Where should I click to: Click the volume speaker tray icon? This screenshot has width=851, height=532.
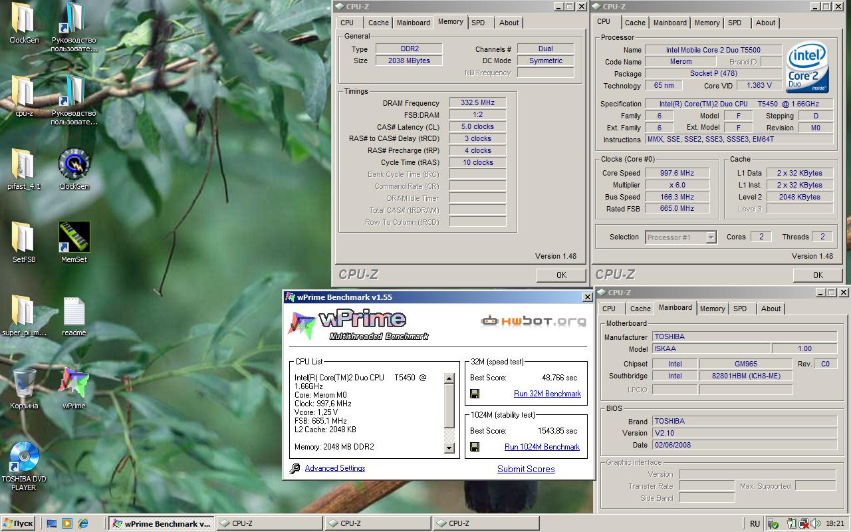[x=814, y=524]
